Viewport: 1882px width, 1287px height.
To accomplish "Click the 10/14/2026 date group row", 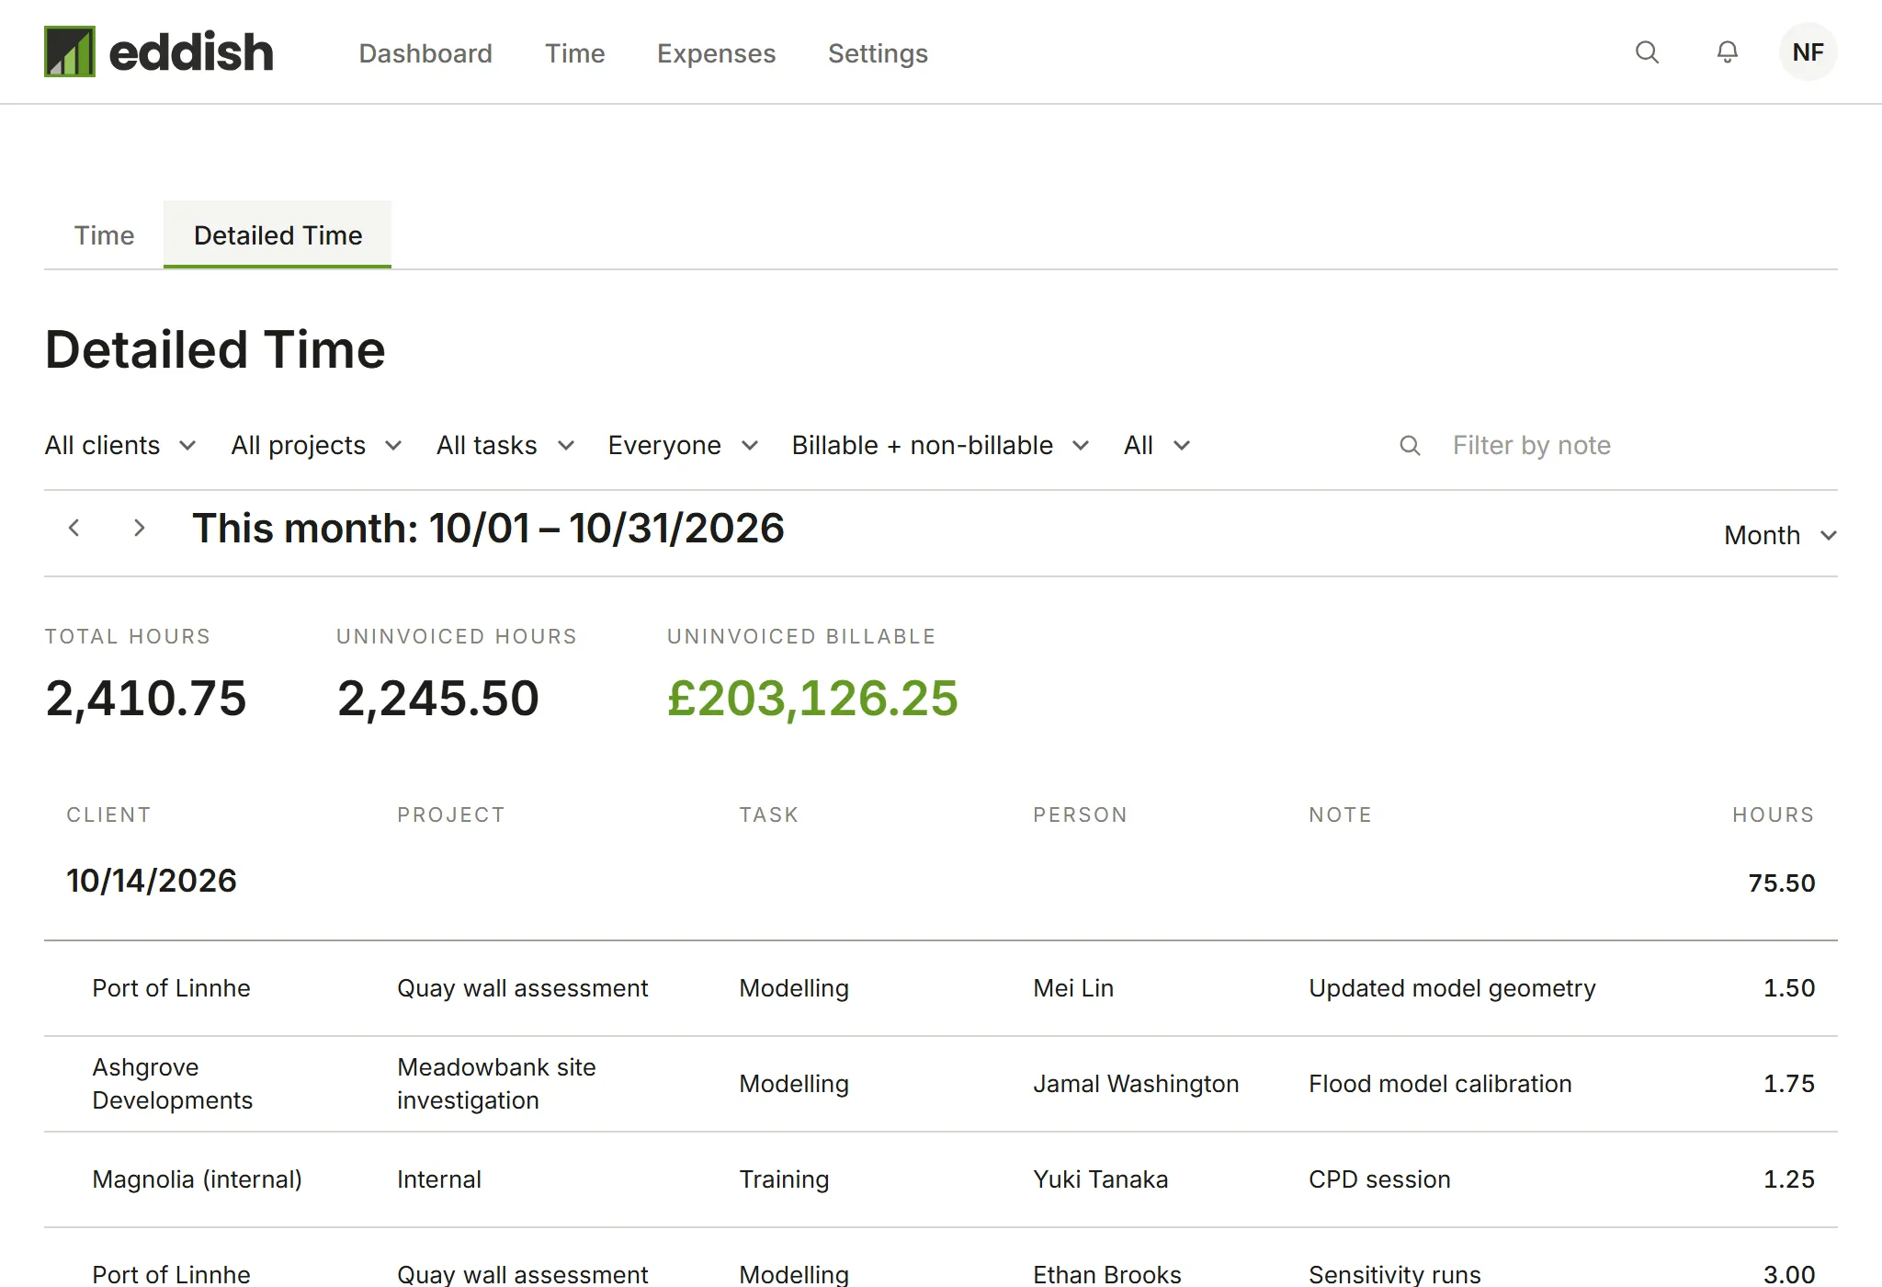I will click(941, 881).
